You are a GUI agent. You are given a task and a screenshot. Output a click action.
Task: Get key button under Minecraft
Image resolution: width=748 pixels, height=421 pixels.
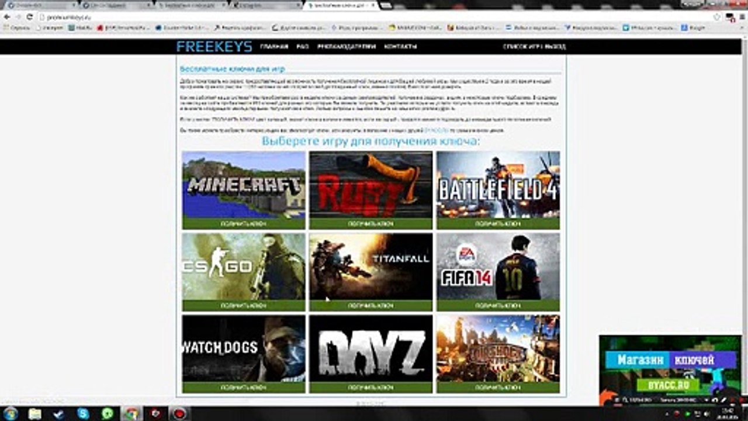point(244,223)
